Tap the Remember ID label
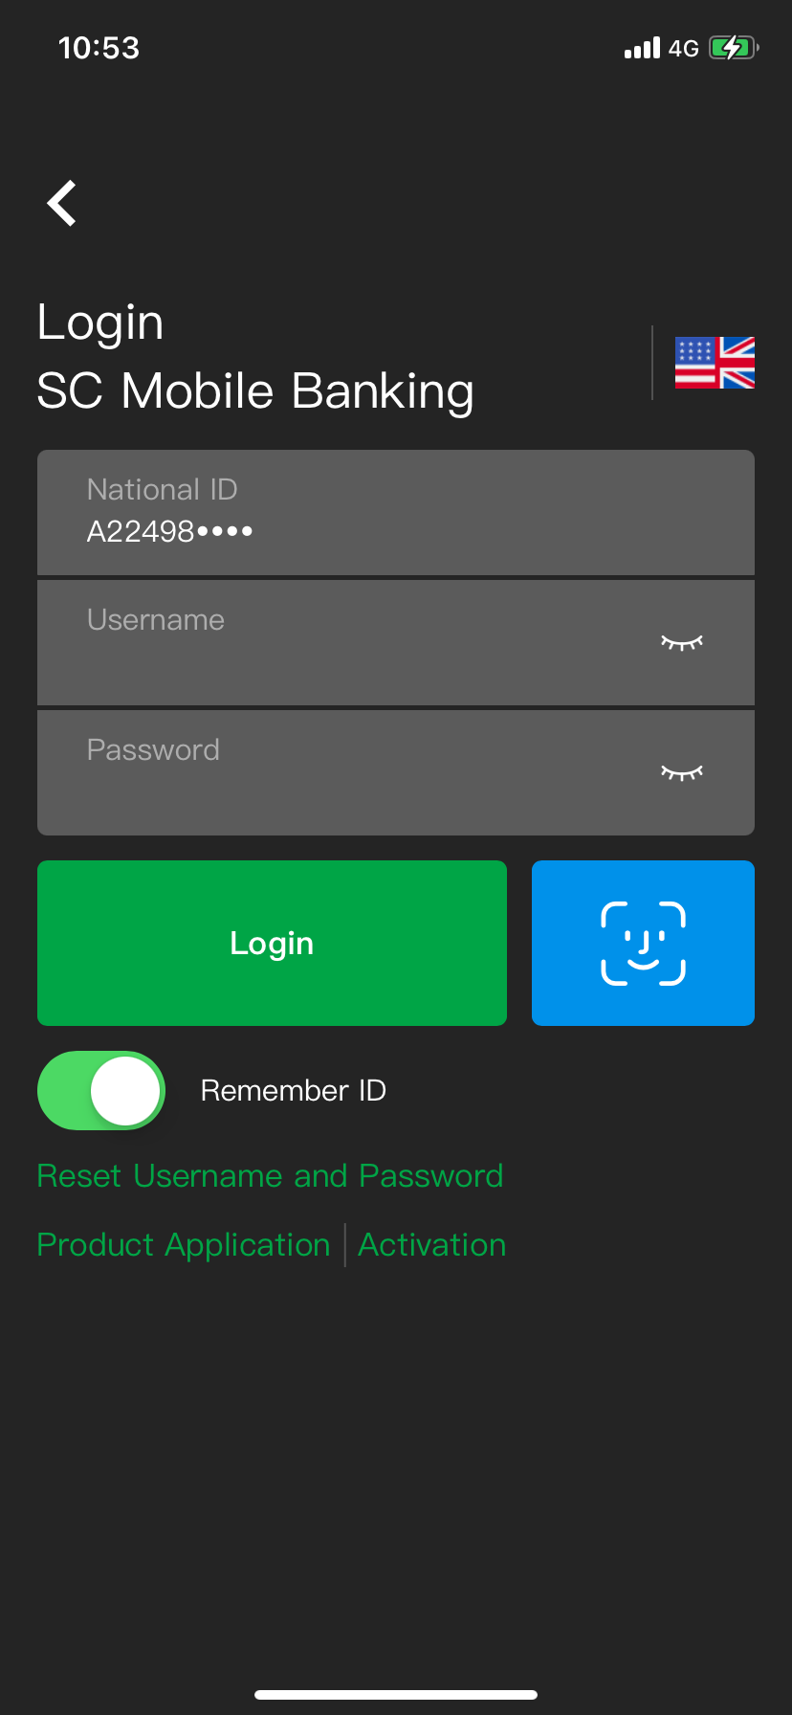This screenshot has width=792, height=1715. tap(293, 1091)
